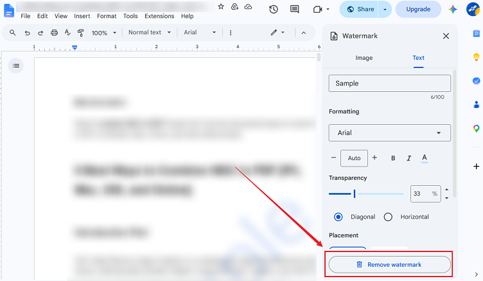Open version history clock icon
This screenshot has width=483, height=281.
(274, 9)
